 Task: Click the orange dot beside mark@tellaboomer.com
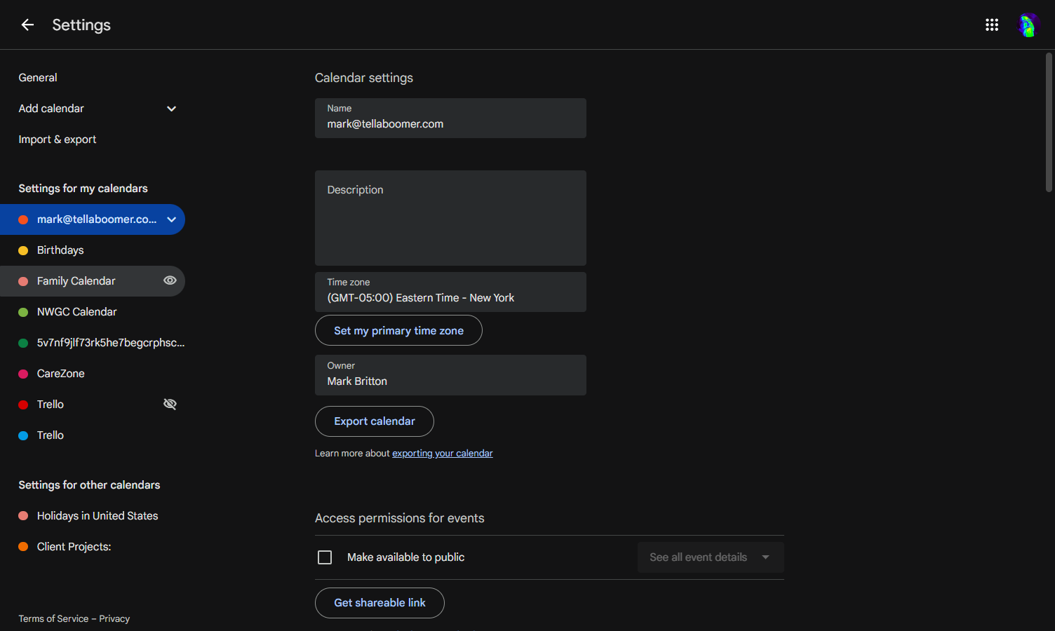pos(23,219)
